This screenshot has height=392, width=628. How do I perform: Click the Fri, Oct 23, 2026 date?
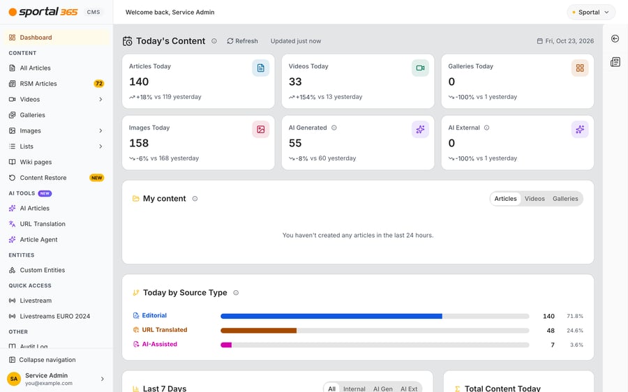click(x=565, y=41)
